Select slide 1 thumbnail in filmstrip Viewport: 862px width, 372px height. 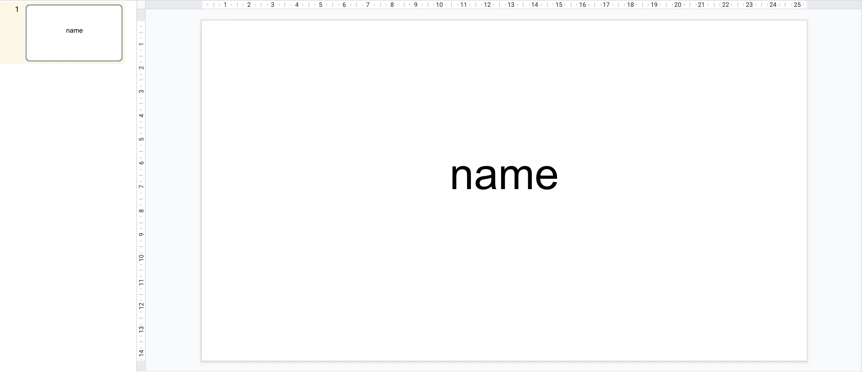(x=74, y=33)
